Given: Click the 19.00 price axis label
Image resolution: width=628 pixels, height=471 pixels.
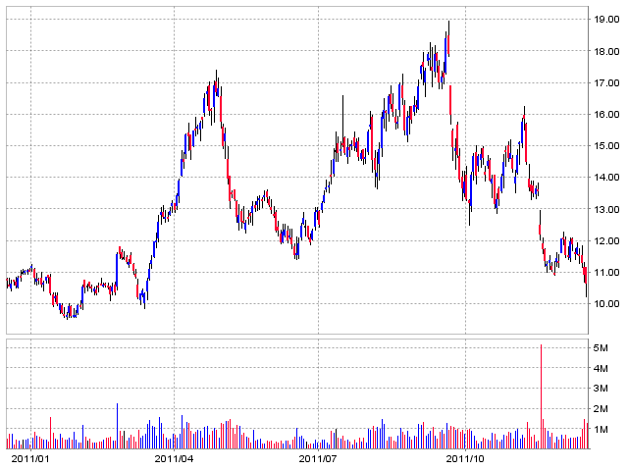Looking at the screenshot, I should pyautogui.click(x=606, y=20).
